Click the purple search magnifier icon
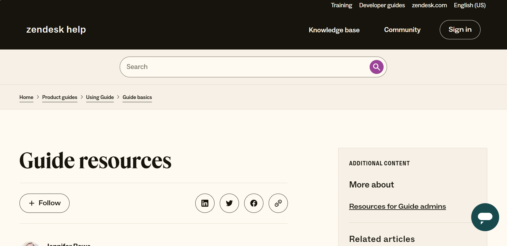 click(x=376, y=67)
